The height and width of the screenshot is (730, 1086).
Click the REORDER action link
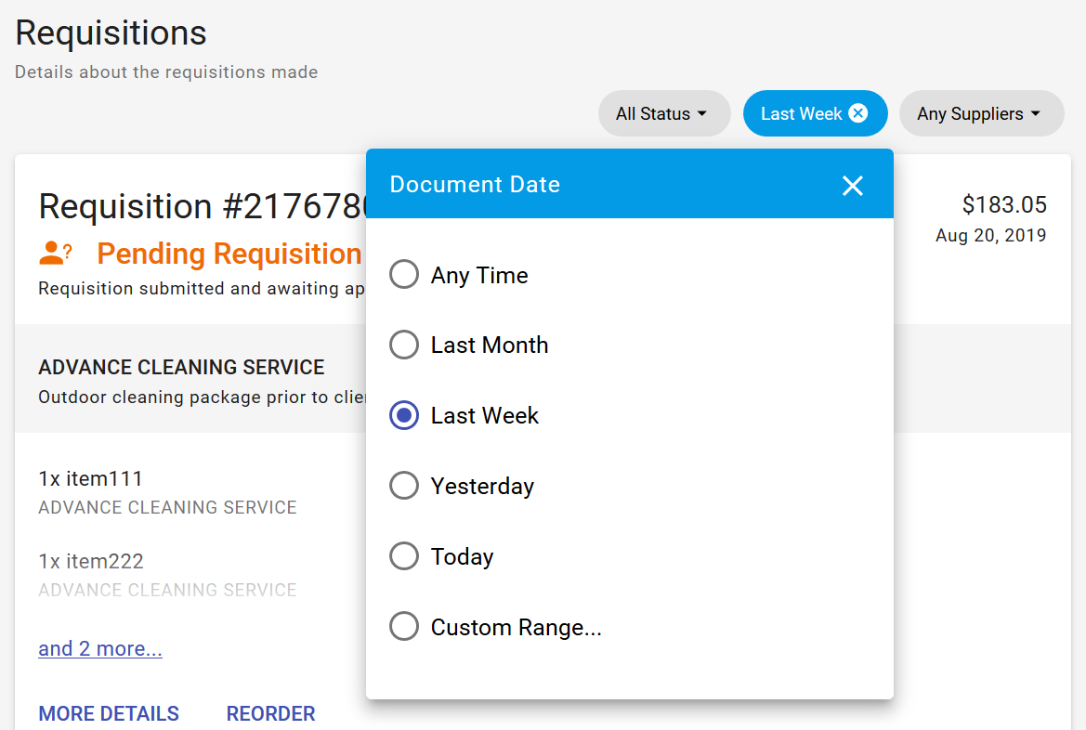click(270, 713)
